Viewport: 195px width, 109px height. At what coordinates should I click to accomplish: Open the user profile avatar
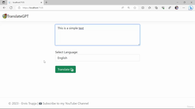pyautogui.click(x=177, y=8)
